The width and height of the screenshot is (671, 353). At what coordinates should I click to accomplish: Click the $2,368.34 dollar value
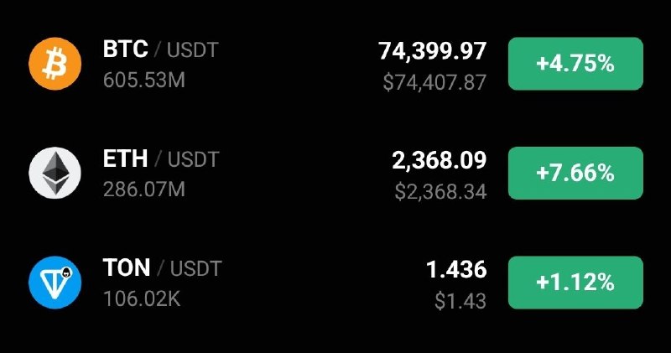pyautogui.click(x=440, y=192)
